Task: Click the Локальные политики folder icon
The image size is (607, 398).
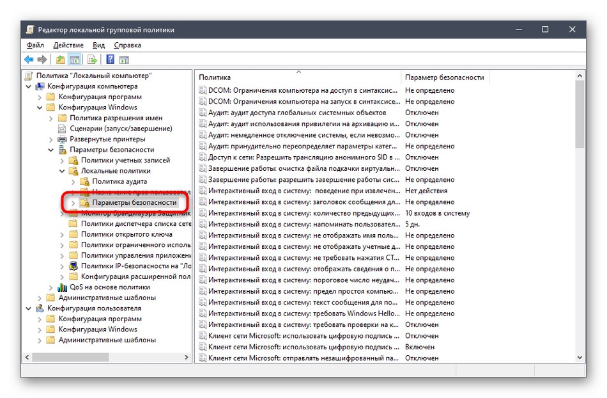Action: (x=73, y=171)
